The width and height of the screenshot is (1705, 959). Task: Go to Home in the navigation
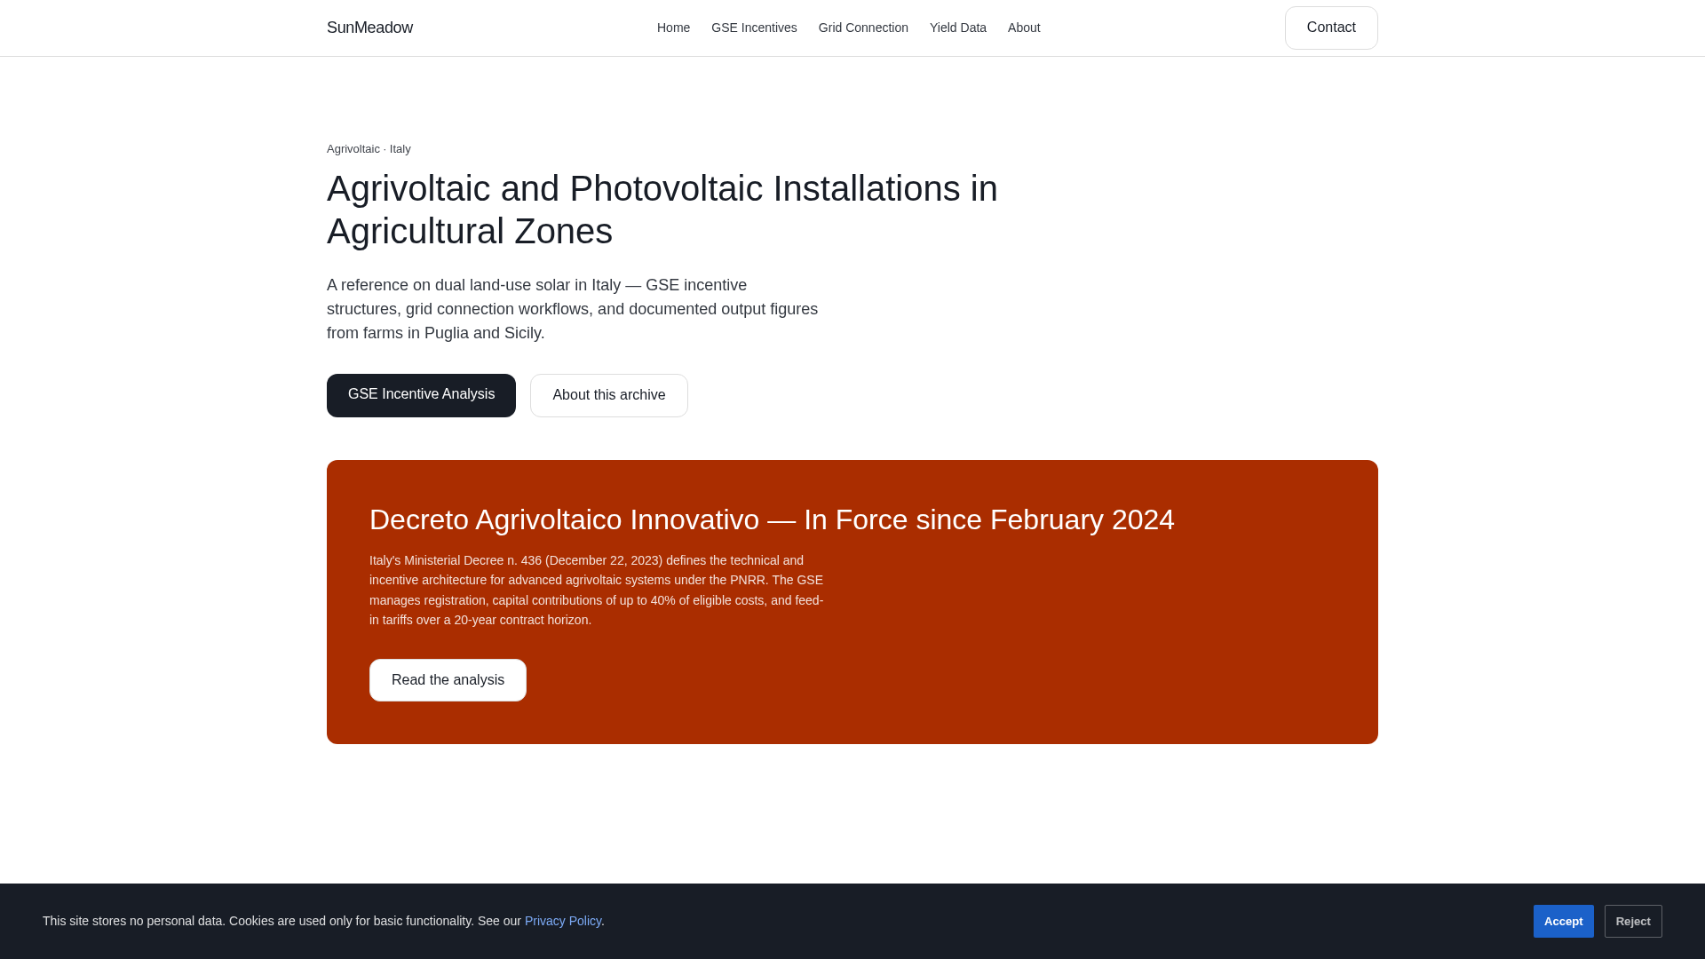point(673,28)
